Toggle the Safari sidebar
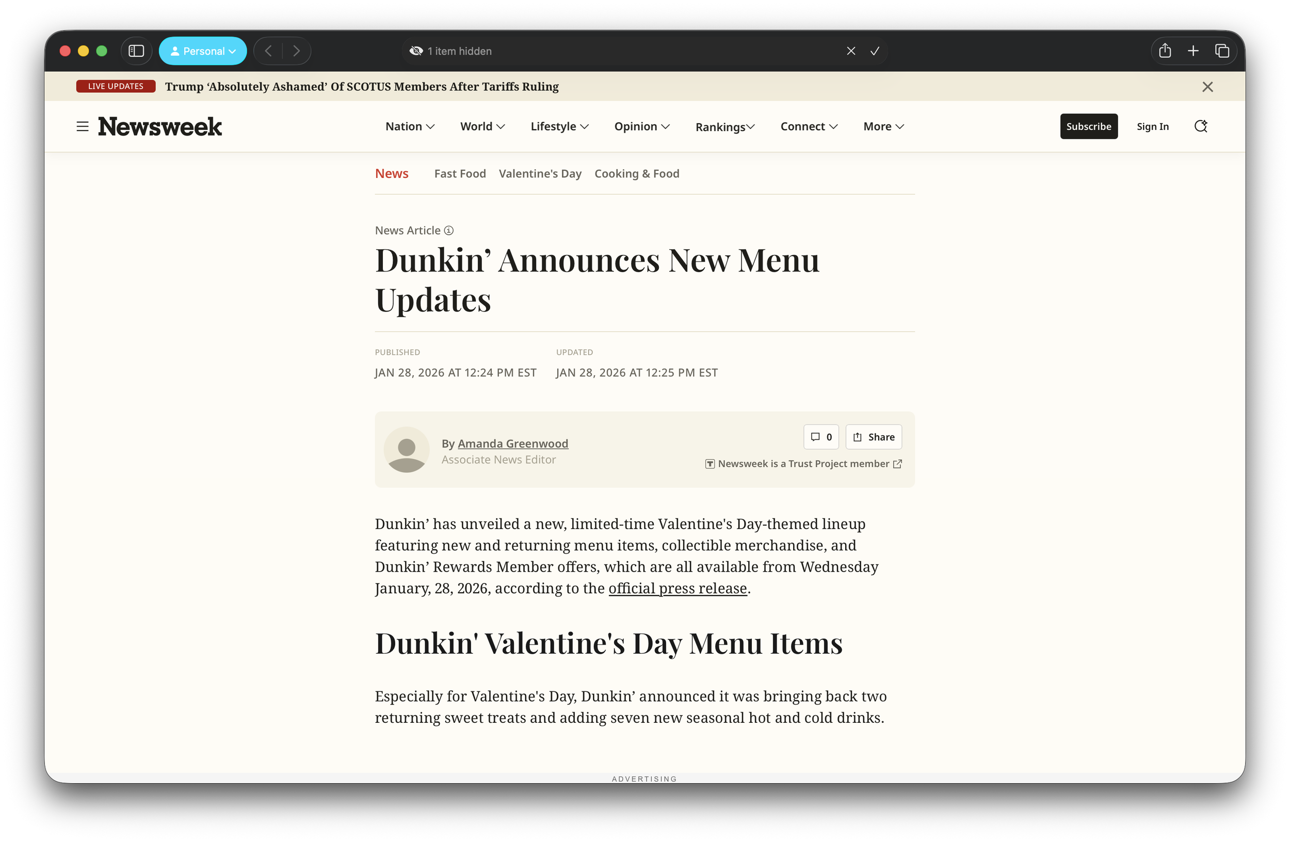The image size is (1290, 842). [136, 51]
